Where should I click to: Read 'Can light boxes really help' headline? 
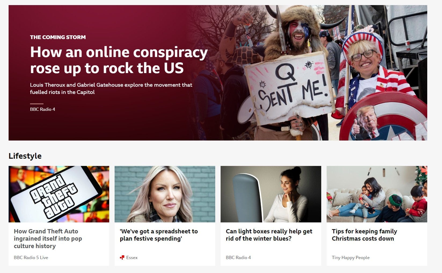269,235
